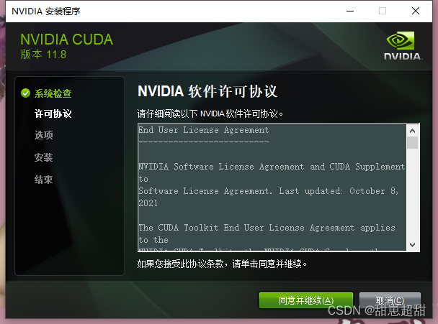Click the license text scrollbar thumb
Image resolution: width=438 pixels, height=324 pixels.
(412, 143)
